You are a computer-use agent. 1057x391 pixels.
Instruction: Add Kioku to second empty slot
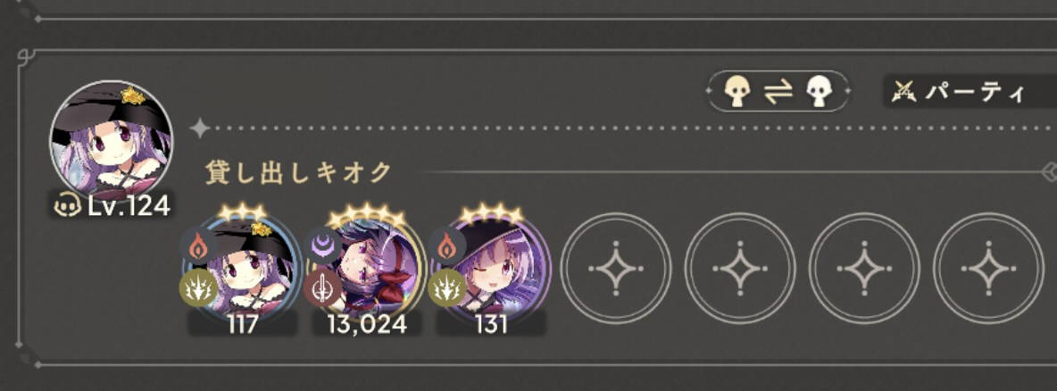740,269
